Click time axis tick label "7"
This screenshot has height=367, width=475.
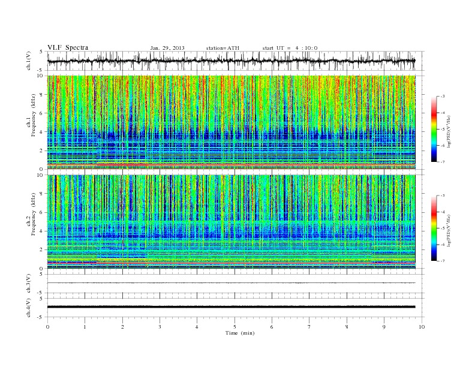pyautogui.click(x=309, y=327)
